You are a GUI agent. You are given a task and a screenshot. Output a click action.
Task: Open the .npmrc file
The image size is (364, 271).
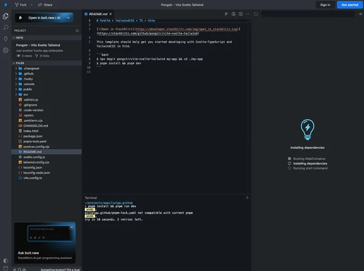[x=47, y=115]
